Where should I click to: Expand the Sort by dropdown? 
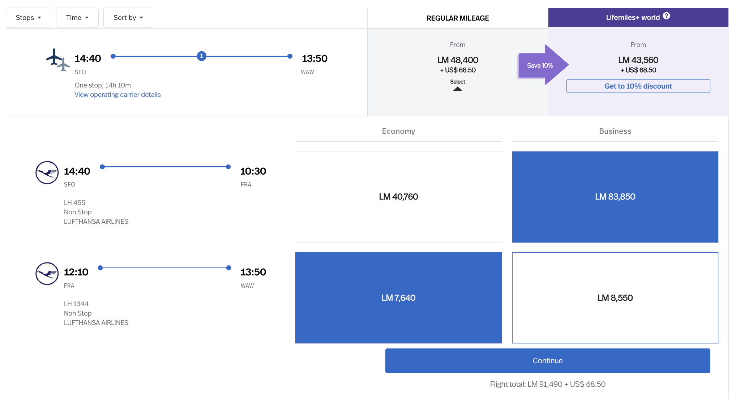tap(128, 18)
